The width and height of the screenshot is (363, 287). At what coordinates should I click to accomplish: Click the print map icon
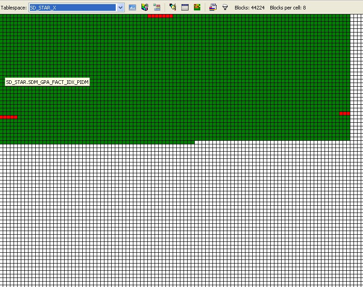(x=212, y=7)
